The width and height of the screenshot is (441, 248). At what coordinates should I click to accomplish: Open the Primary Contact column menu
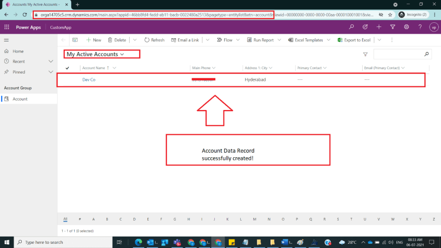pos(325,68)
